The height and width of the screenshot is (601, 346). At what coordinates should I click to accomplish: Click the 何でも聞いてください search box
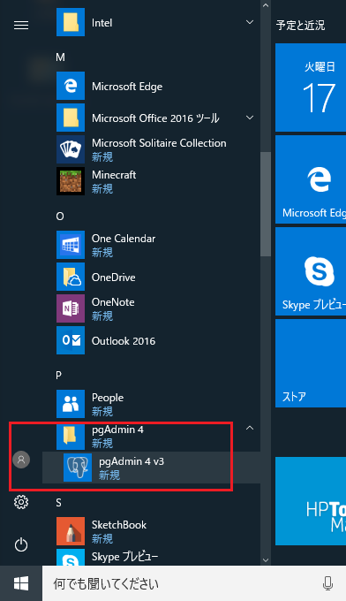(x=194, y=583)
